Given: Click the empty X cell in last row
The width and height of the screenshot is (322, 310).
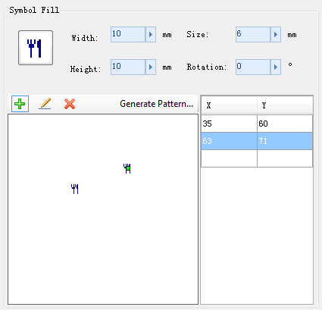Looking at the screenshot, I should 229,158.
